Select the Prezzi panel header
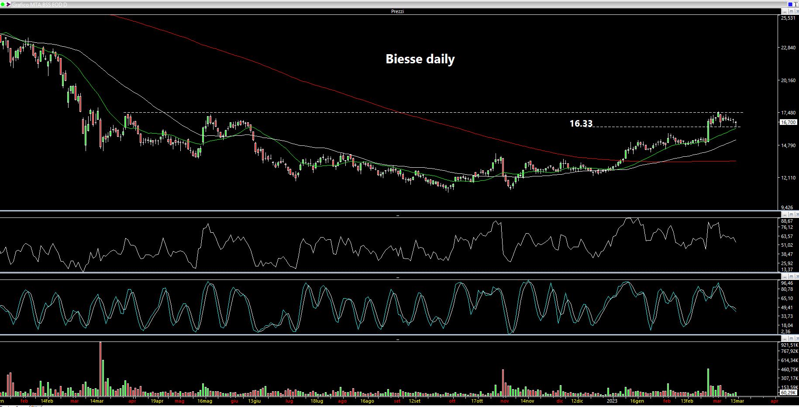The width and height of the screenshot is (799, 407). [x=397, y=11]
